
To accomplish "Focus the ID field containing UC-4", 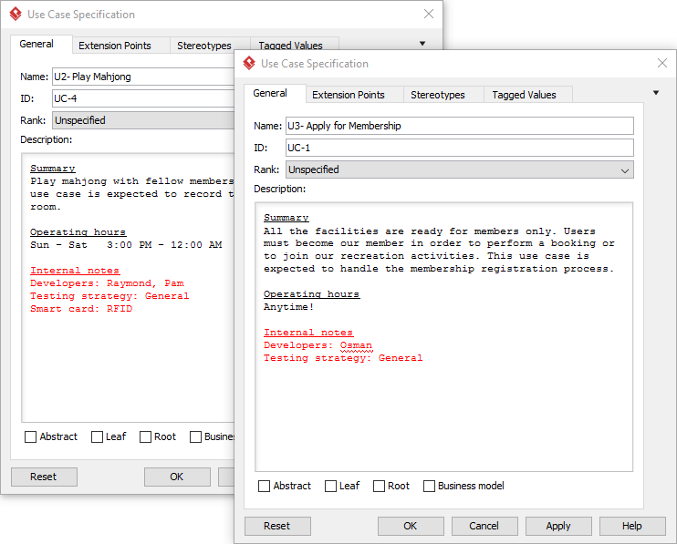I will (x=143, y=98).
